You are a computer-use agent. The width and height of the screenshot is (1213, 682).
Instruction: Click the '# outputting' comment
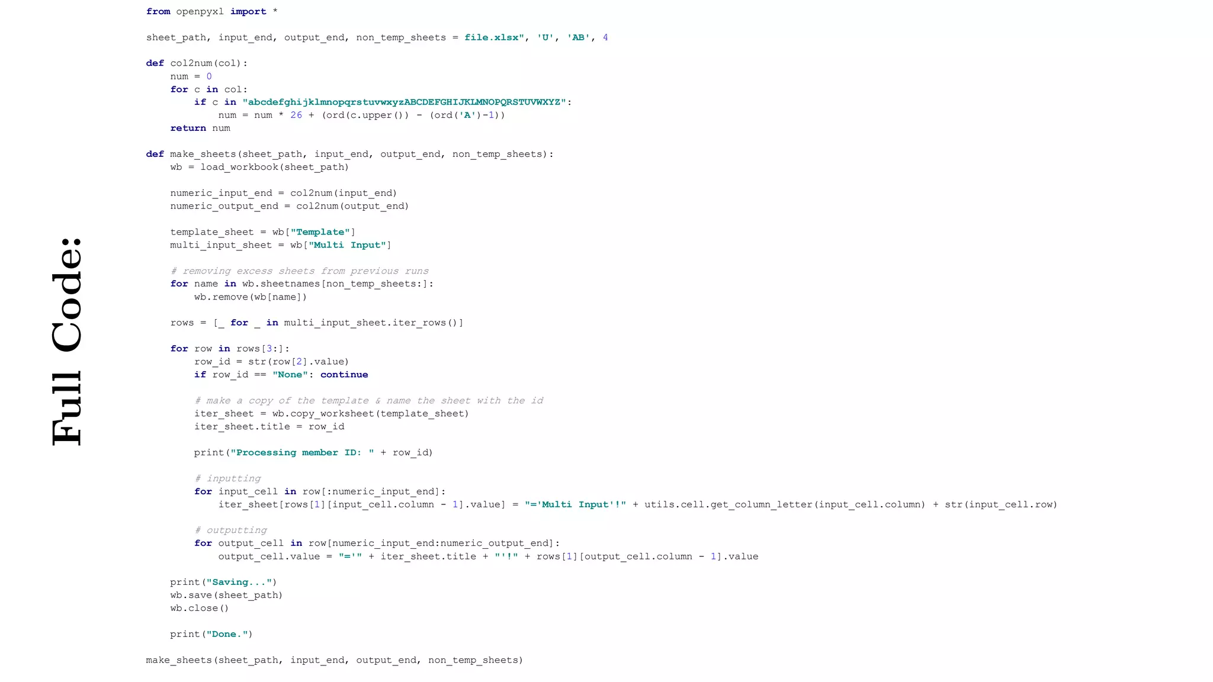coord(230,530)
